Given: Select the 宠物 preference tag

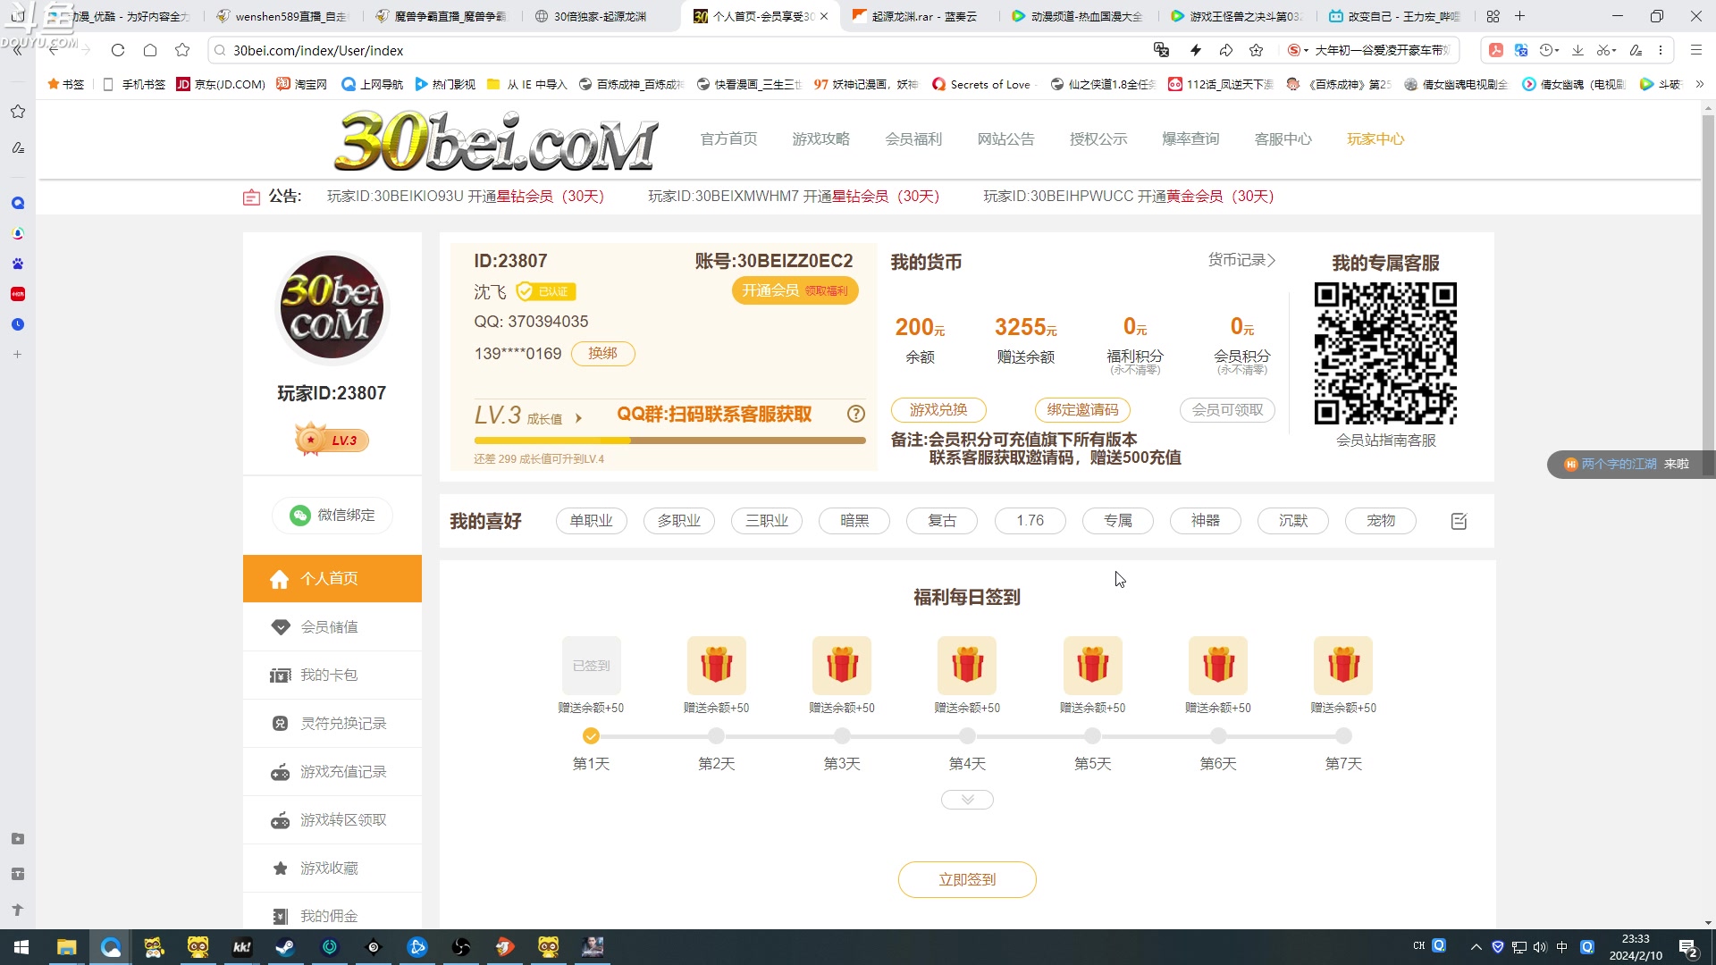Looking at the screenshot, I should [1381, 520].
